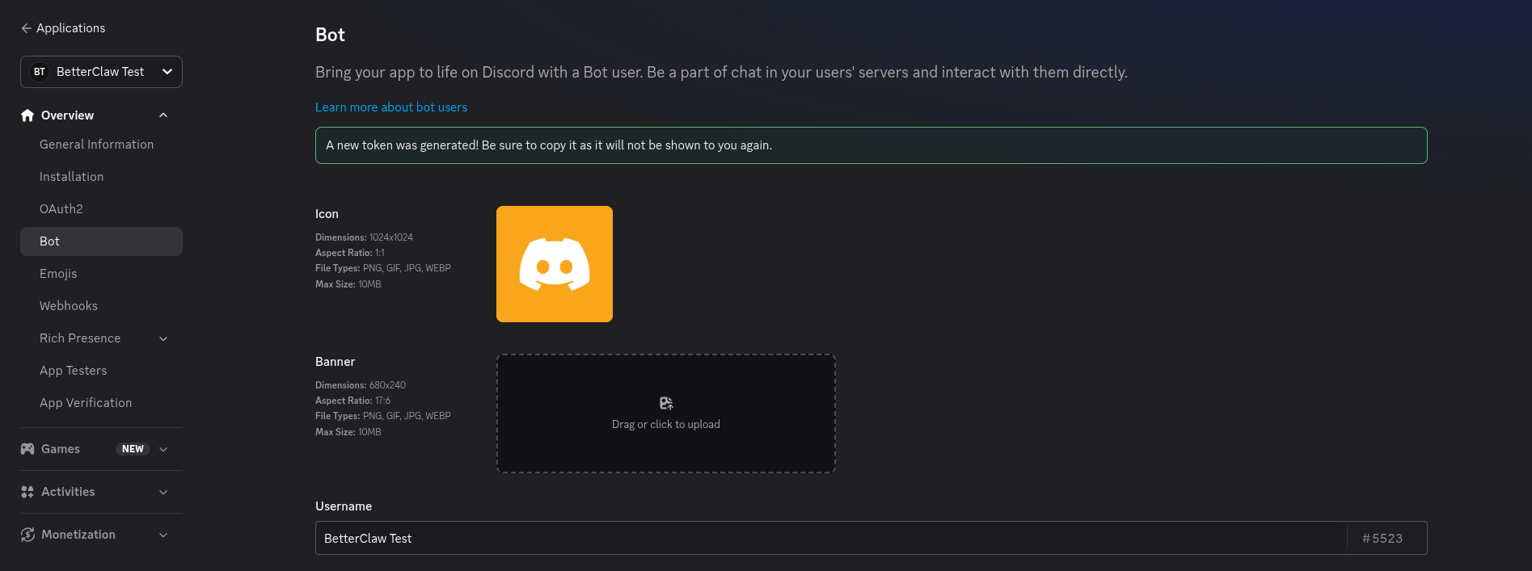1532x571 pixels.
Task: Open Learn more about bot users link
Action: click(391, 107)
